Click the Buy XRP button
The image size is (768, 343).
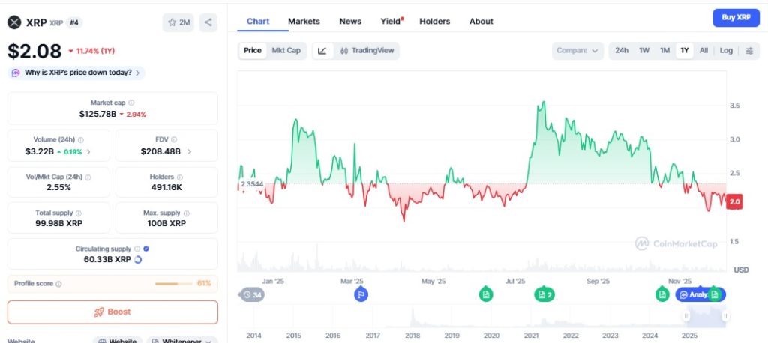(736, 18)
